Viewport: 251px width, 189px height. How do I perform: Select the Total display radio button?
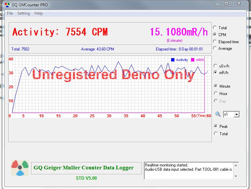pyautogui.click(x=216, y=28)
